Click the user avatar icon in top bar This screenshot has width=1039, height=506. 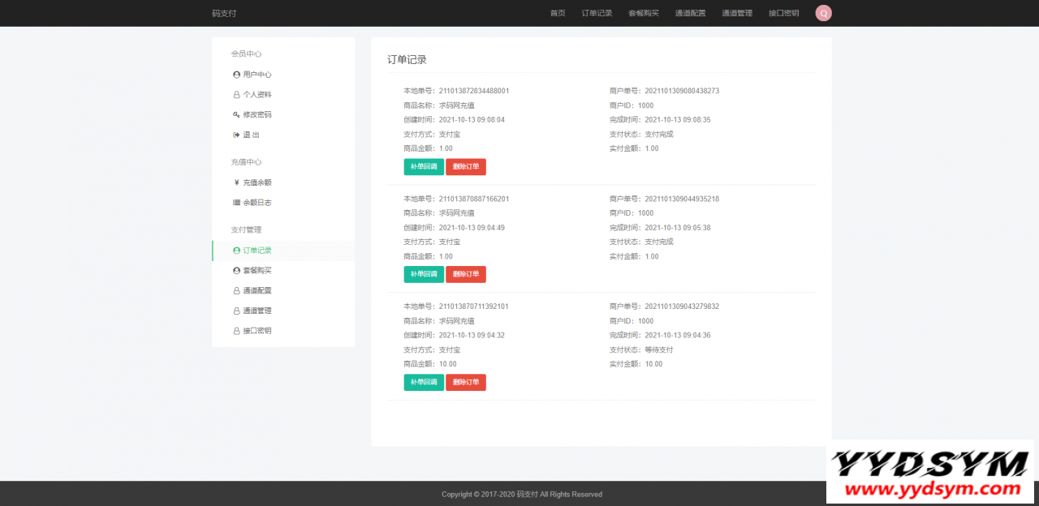tap(823, 13)
